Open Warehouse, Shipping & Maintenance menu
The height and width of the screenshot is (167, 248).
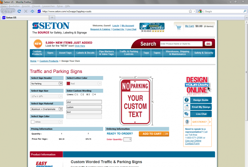pos(177,53)
